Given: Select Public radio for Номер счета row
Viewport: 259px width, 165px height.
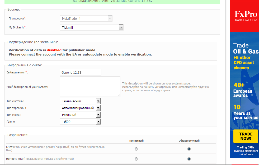Looking at the screenshot, I should tap(189, 159).
